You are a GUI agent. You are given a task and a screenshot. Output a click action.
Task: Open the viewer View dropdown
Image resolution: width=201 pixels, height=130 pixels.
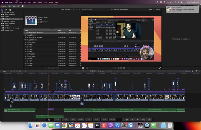click(x=158, y=9)
